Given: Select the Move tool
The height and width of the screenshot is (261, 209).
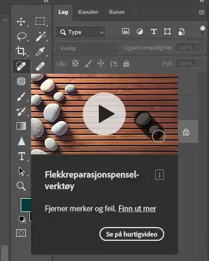Looking at the screenshot, I should click(21, 21).
